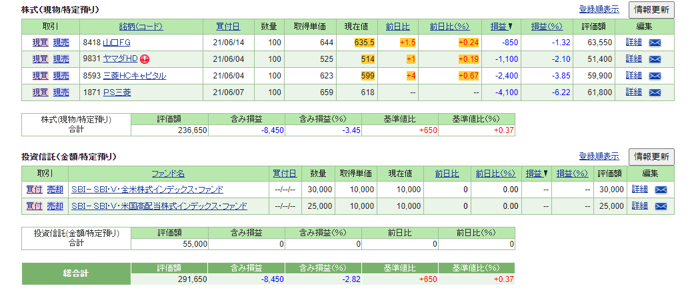Sort funds by 買付日 header

coord(285,174)
